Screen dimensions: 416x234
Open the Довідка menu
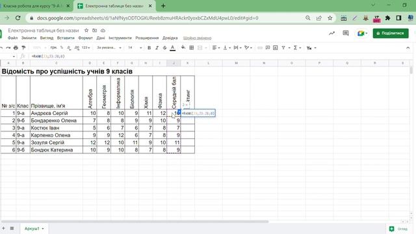[170, 38]
